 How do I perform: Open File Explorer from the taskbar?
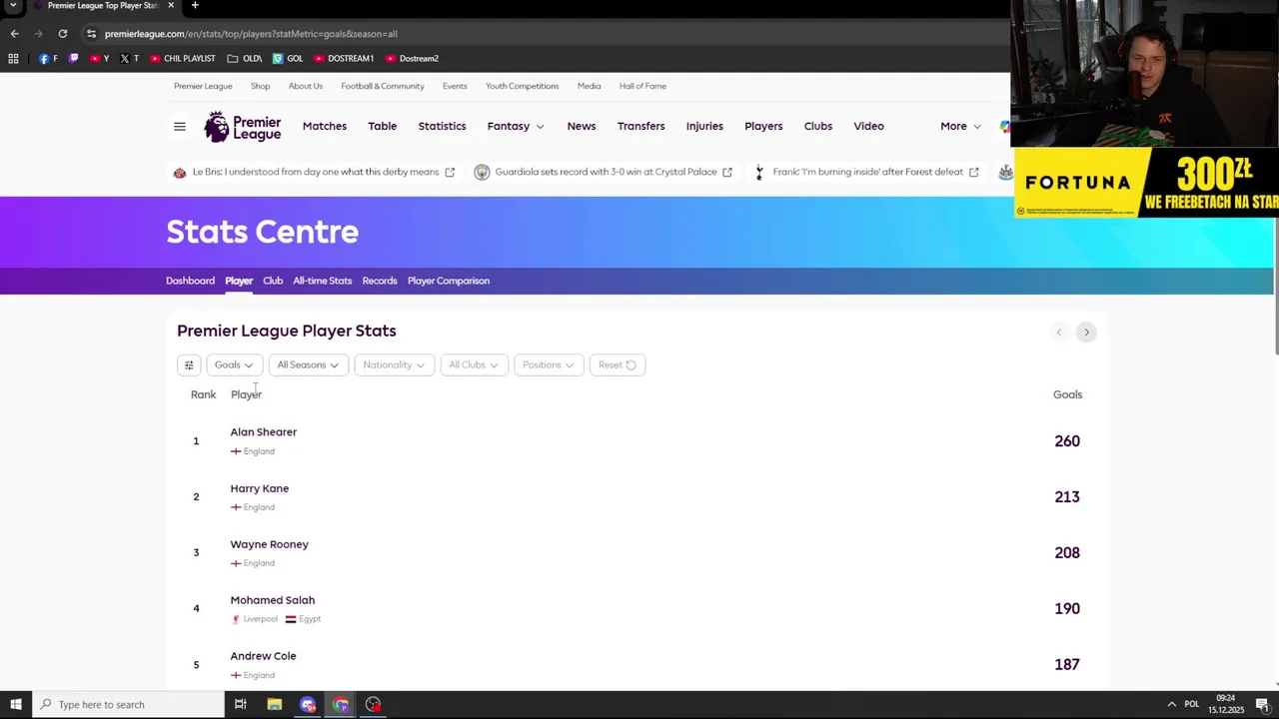274,705
